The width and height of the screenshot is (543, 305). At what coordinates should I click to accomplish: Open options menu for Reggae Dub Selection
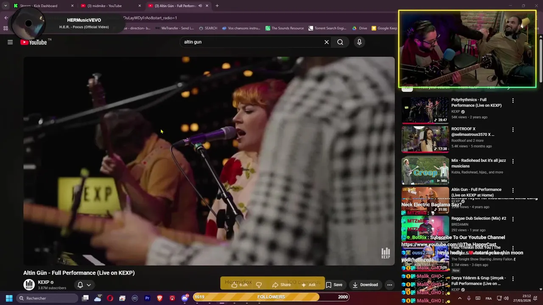513,219
